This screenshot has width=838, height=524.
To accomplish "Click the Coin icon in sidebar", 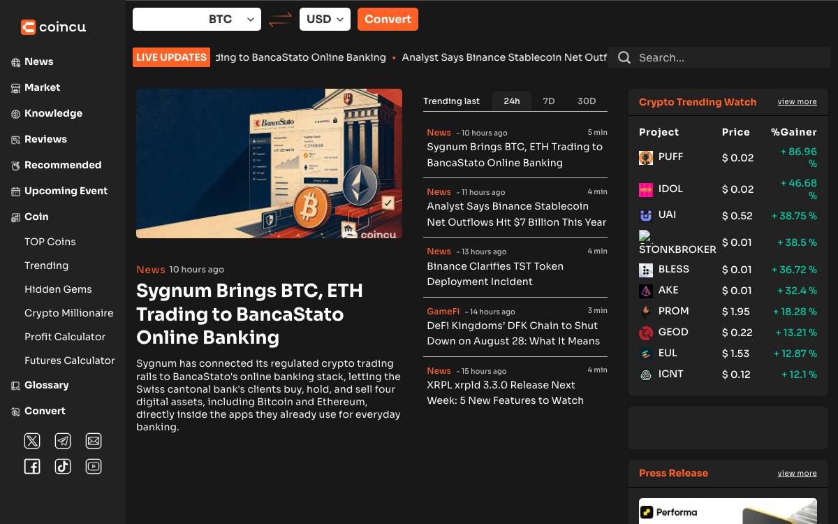I will click(x=15, y=217).
